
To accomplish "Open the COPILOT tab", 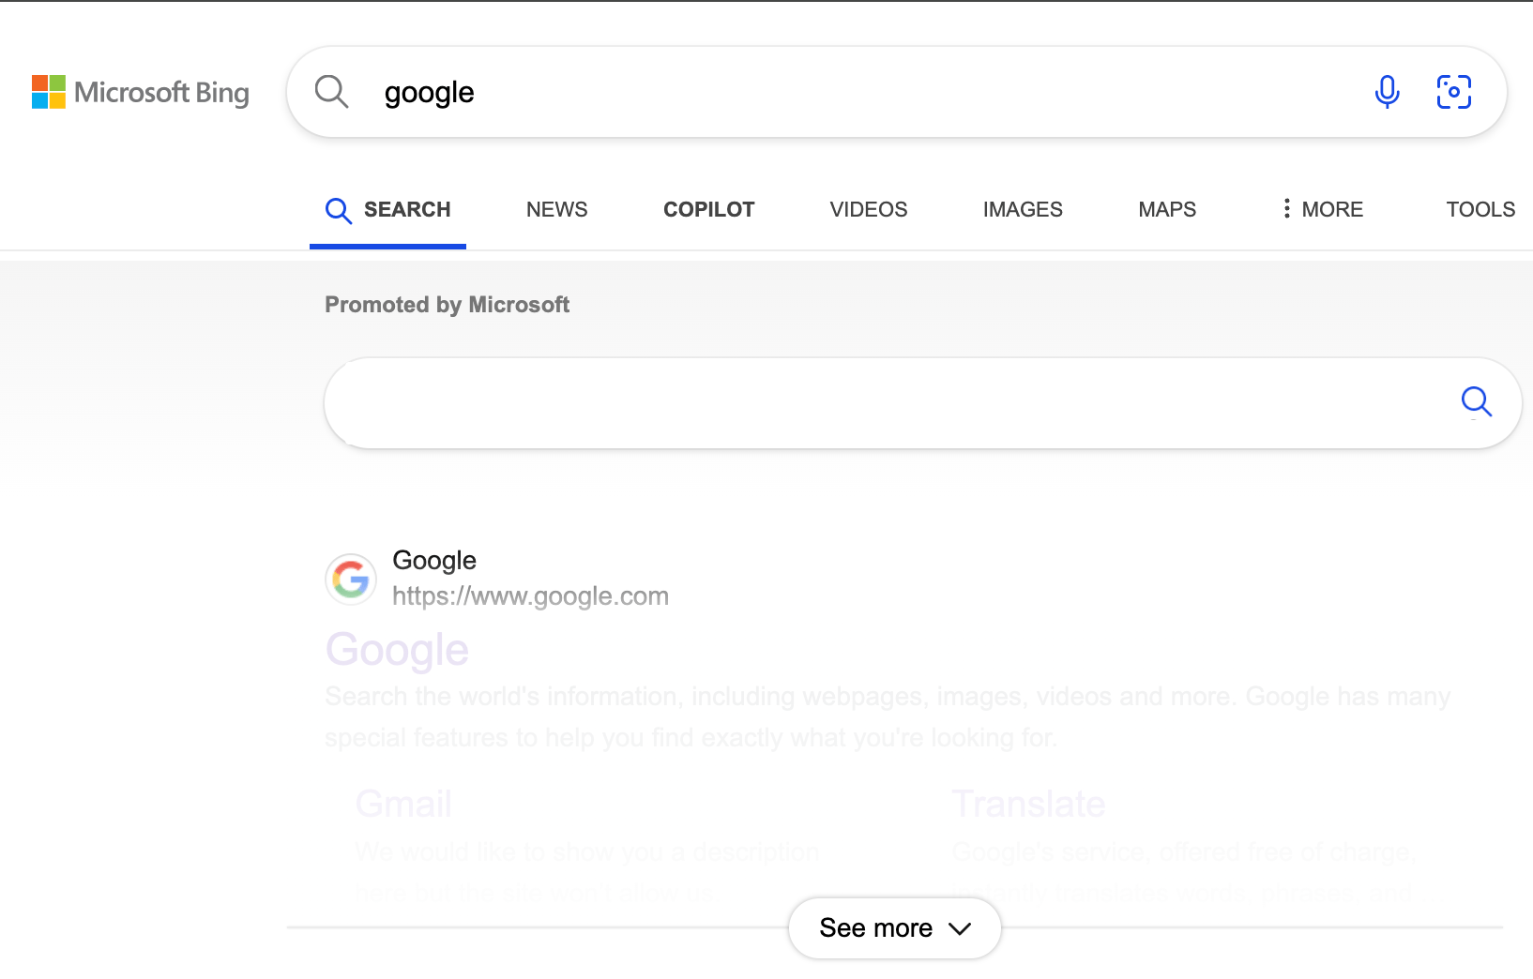I will (708, 209).
